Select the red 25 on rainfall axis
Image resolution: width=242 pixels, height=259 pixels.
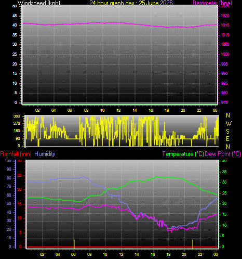[20, 175]
